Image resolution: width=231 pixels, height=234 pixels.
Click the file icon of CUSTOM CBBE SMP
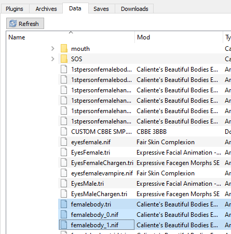pyautogui.click(x=64, y=131)
